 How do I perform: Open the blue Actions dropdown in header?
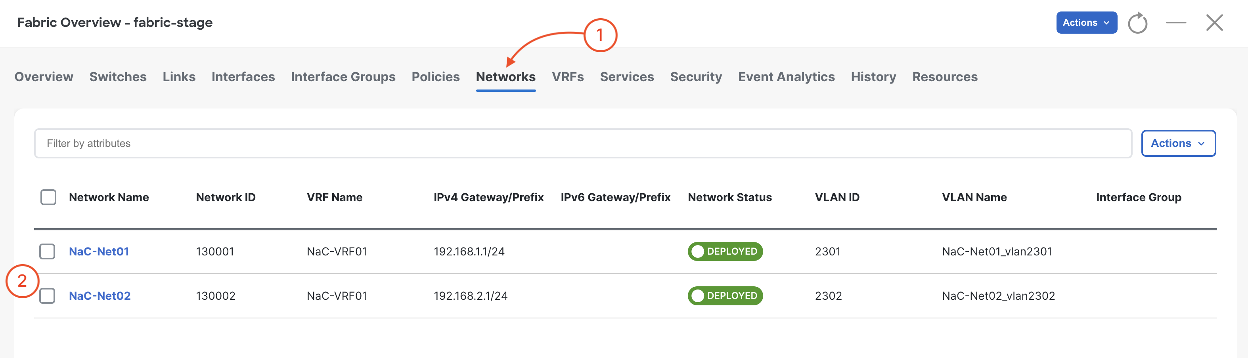pyautogui.click(x=1086, y=23)
